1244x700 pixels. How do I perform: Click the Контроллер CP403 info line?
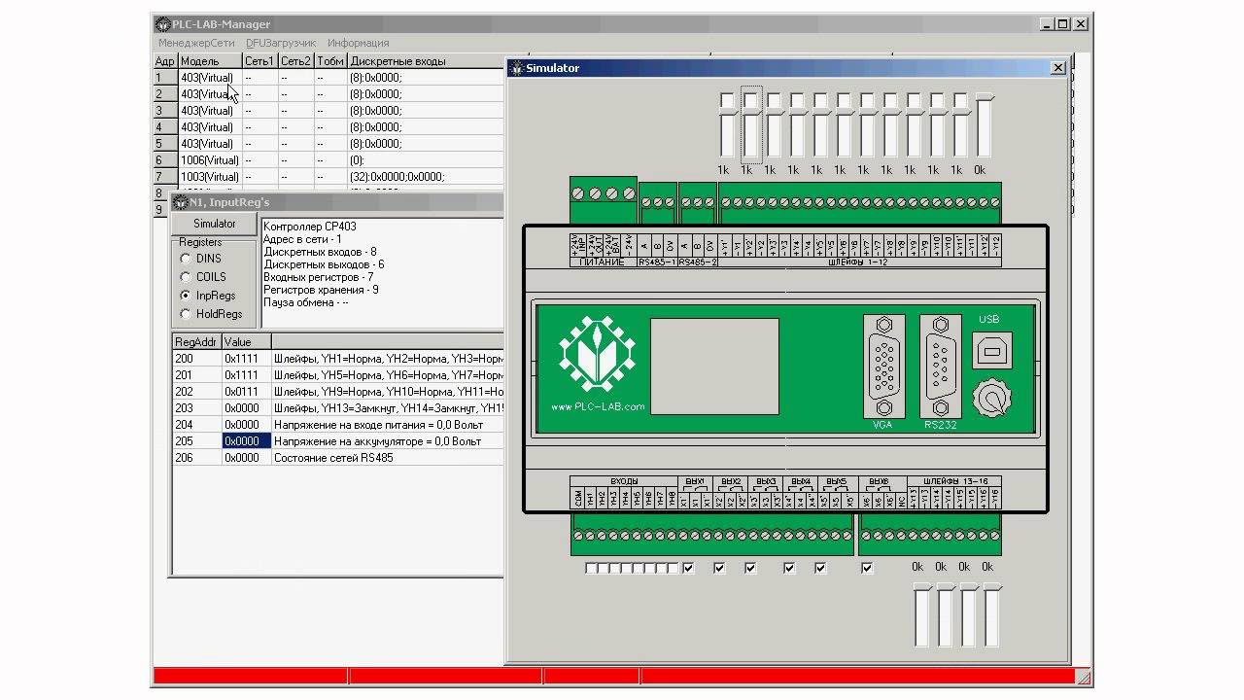310,227
